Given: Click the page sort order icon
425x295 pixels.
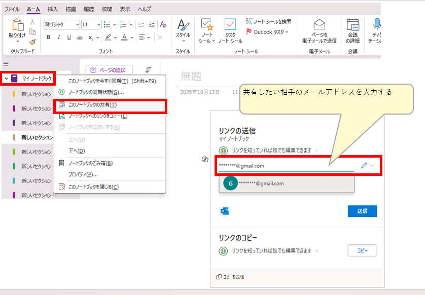Looking at the screenshot, I should [x=148, y=70].
